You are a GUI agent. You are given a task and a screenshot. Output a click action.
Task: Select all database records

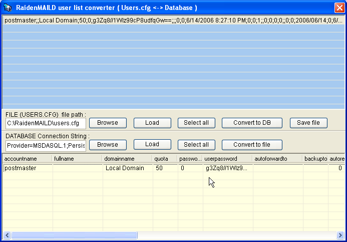[x=196, y=145]
